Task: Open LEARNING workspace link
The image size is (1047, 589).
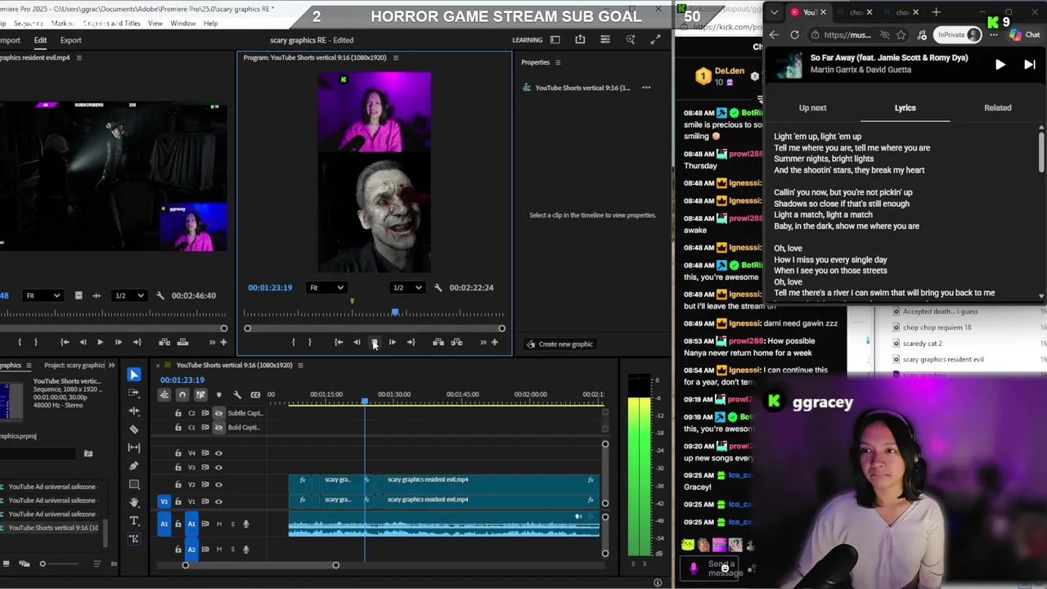Action: click(527, 40)
